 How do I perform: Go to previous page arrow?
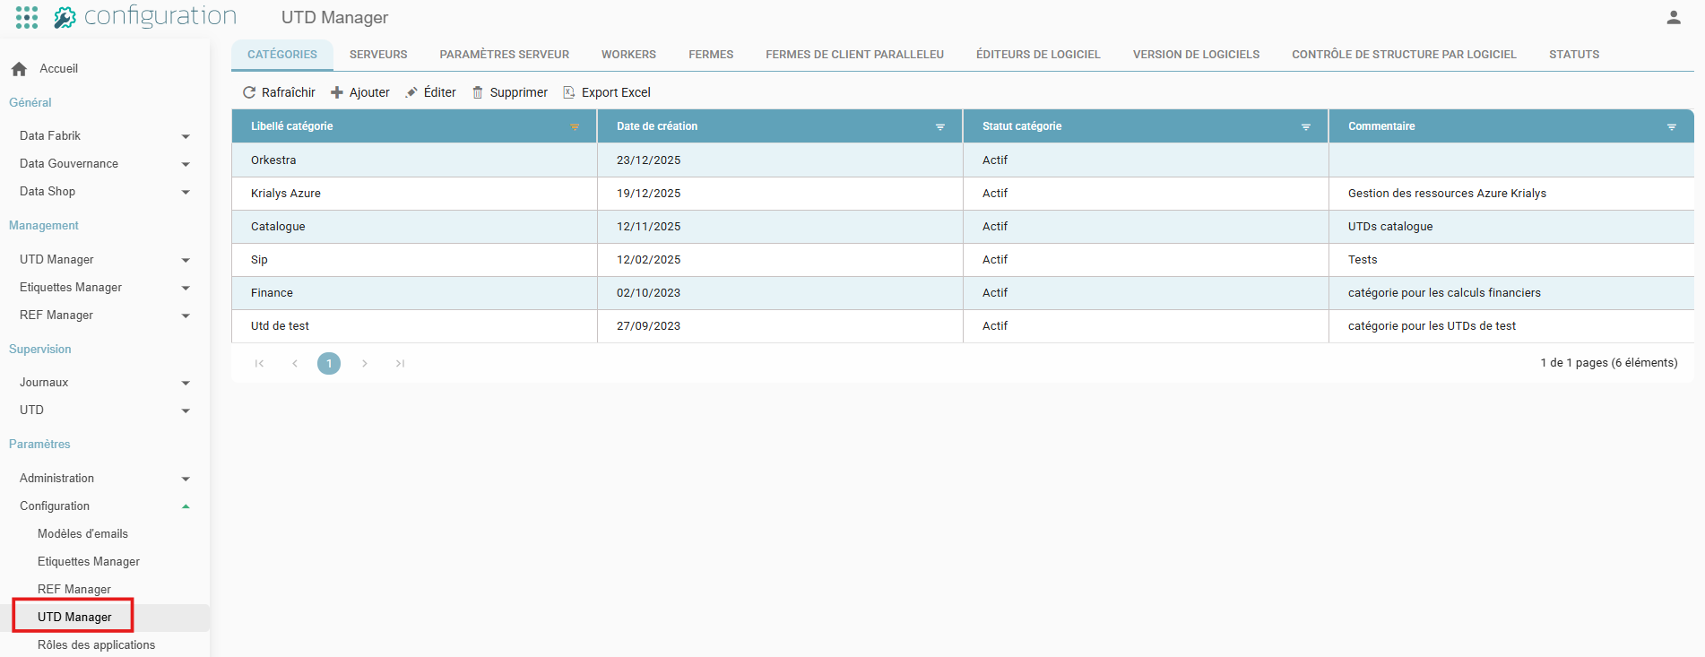pyautogui.click(x=295, y=363)
